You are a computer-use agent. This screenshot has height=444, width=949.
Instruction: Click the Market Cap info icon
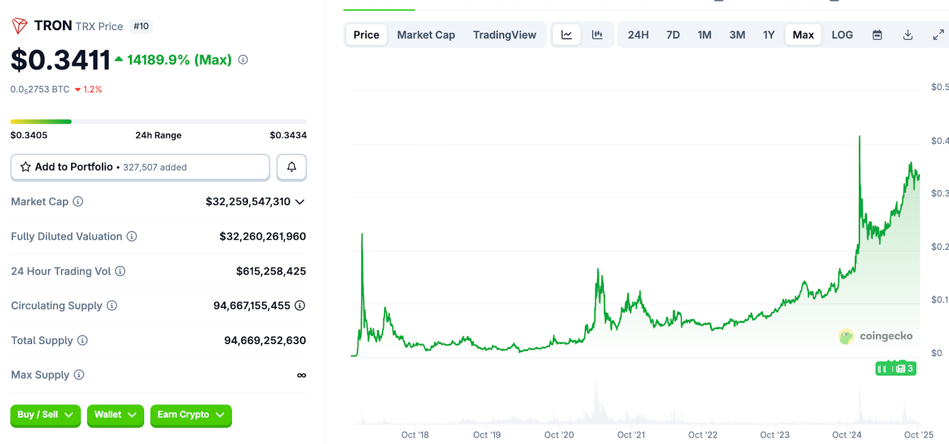point(78,202)
